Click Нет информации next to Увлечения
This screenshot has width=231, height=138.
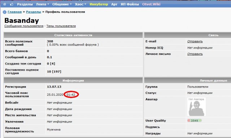coord(60,122)
